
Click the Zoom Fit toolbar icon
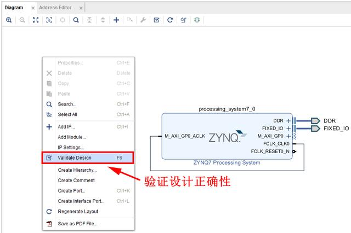click(x=36, y=20)
